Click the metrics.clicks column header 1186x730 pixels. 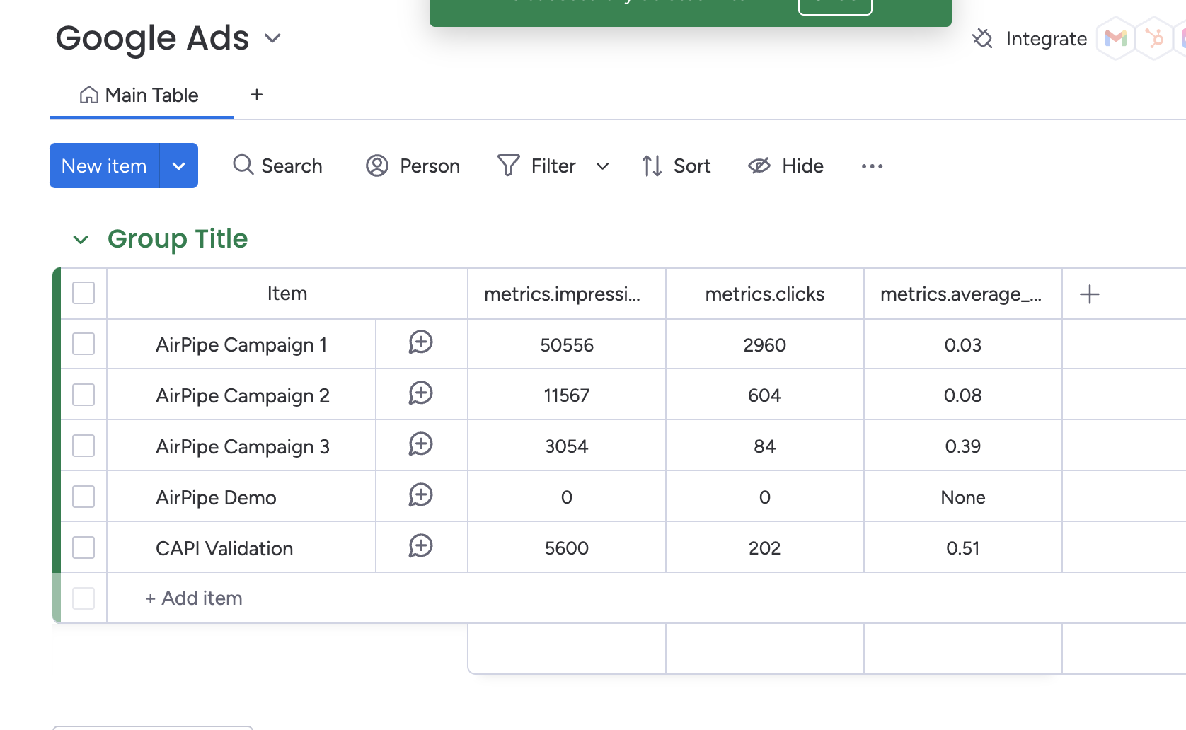pos(765,294)
